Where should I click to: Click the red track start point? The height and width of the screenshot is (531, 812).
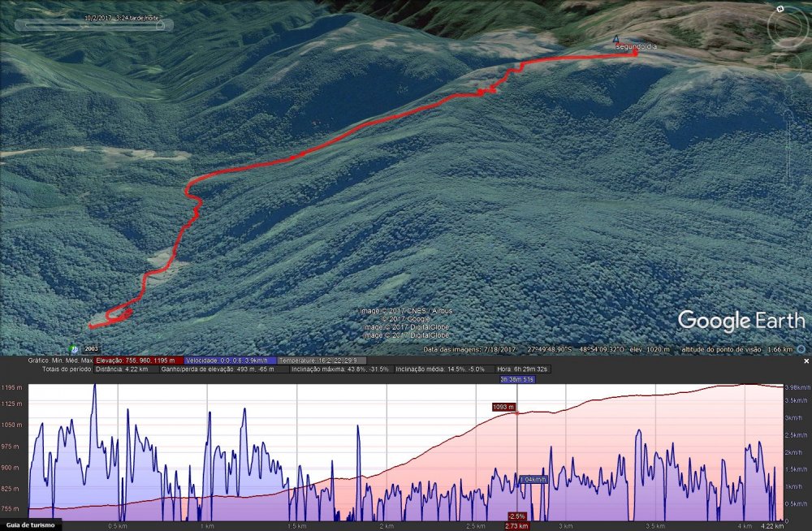[x=91, y=326]
